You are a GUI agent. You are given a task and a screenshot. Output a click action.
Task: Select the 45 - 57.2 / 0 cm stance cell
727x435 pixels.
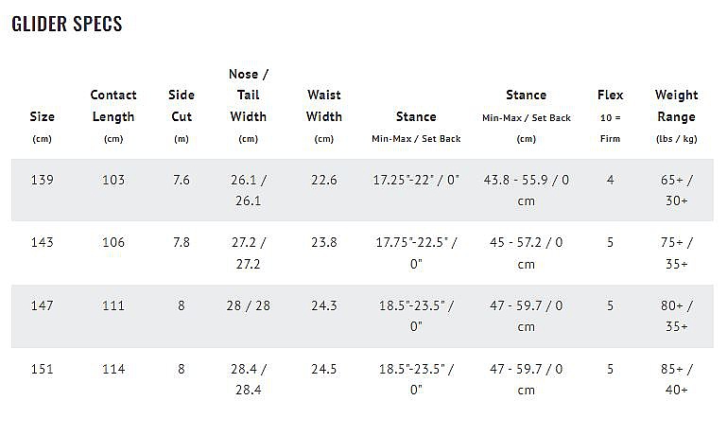pyautogui.click(x=526, y=252)
